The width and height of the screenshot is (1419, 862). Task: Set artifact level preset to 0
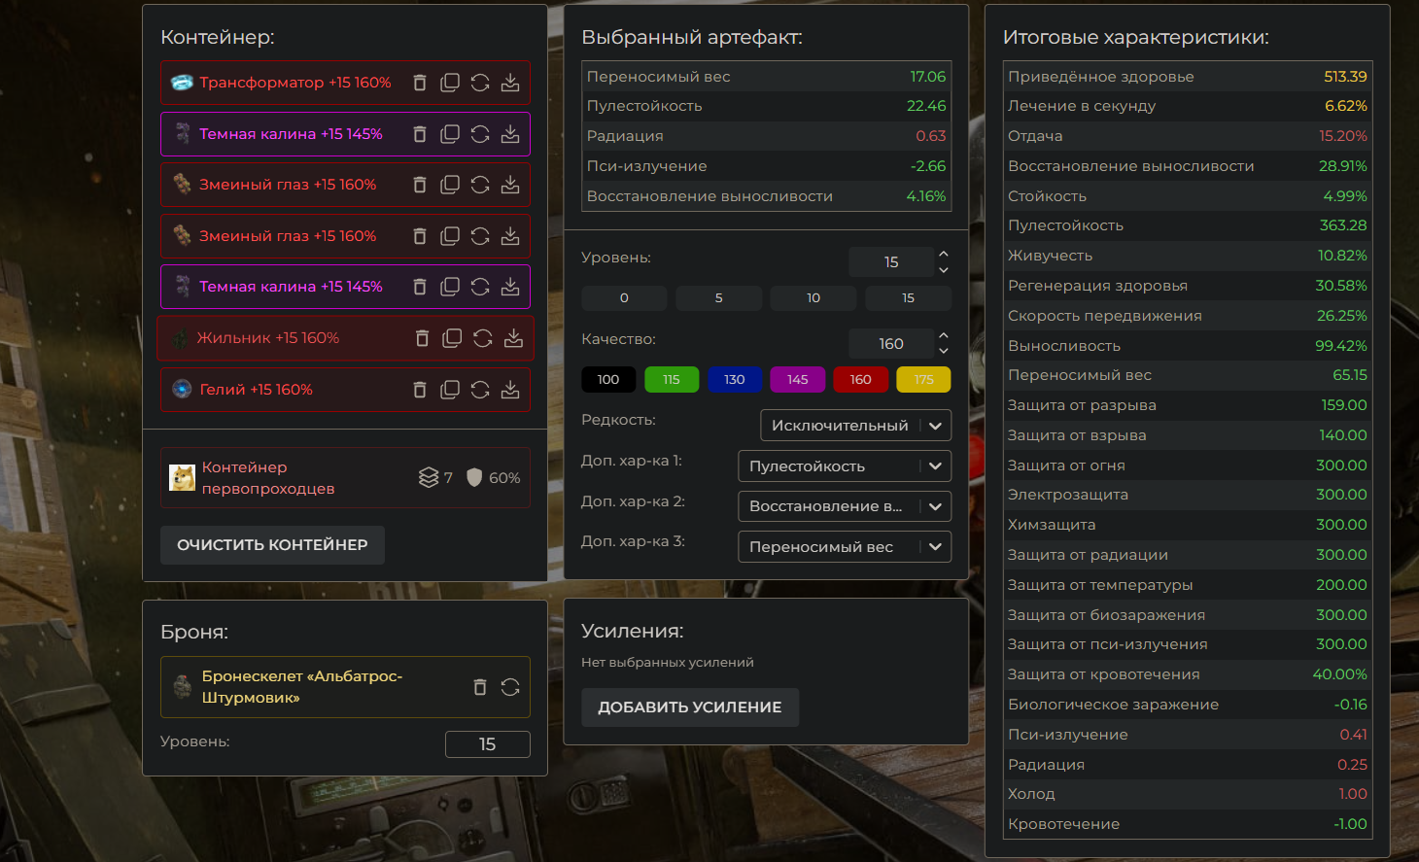click(624, 298)
